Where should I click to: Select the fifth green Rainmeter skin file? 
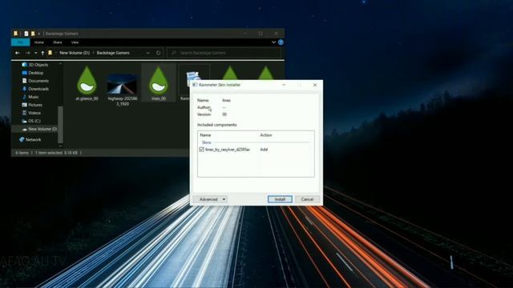[230, 73]
